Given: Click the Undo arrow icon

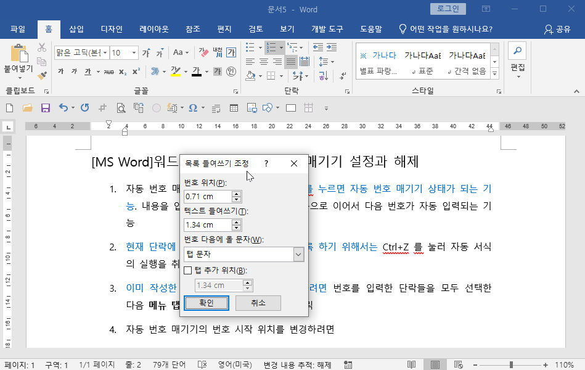Looking at the screenshot, I should pos(63,108).
